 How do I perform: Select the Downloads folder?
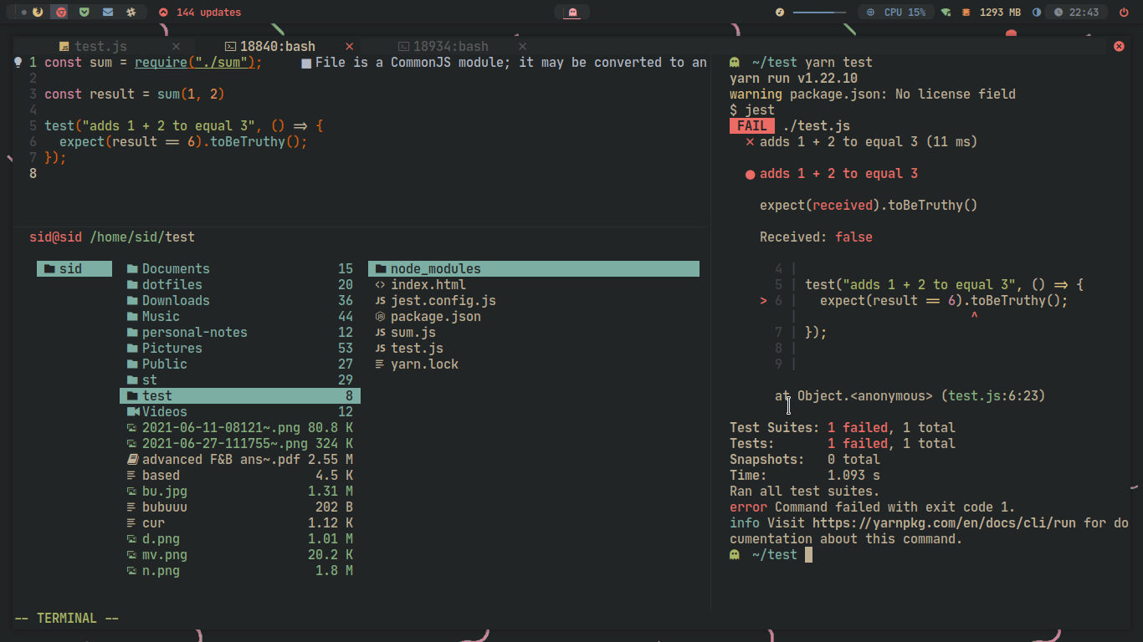point(240,301)
